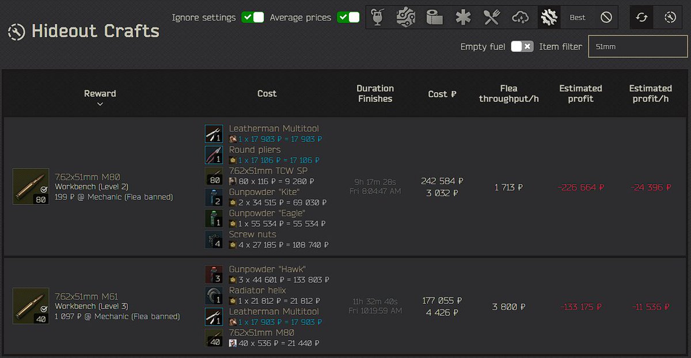The image size is (691, 358).
Task: Sort by Estimated profit/h column header
Action: point(651,93)
